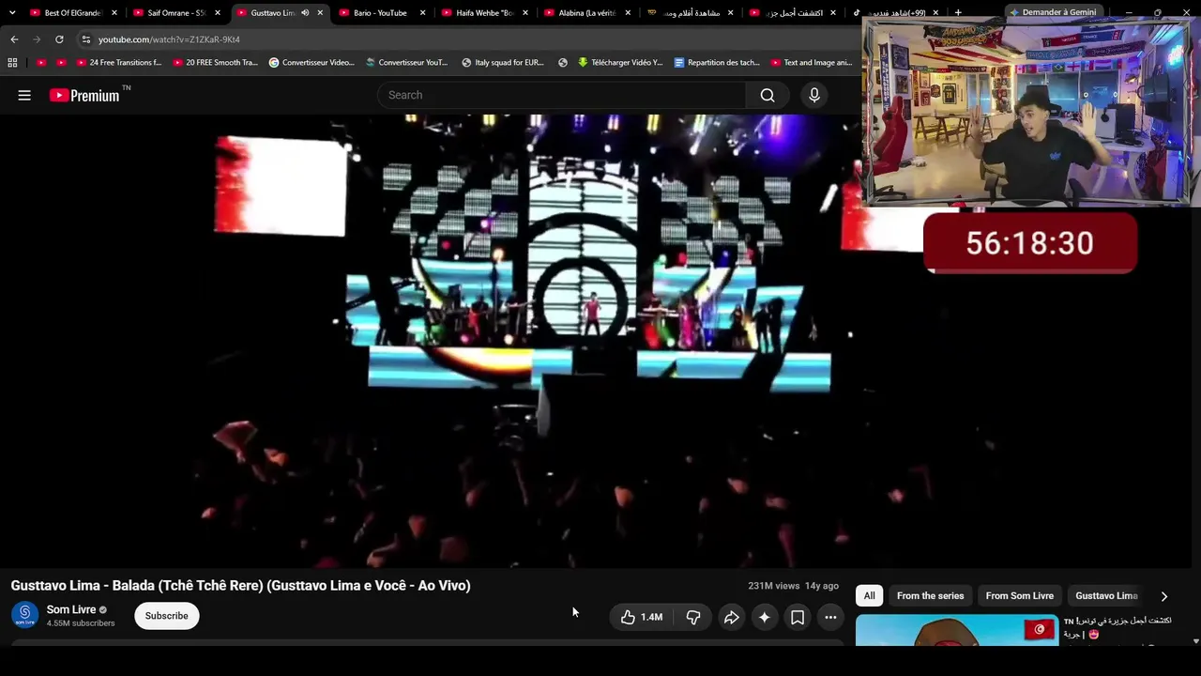Filter by From the series chip
Screen dimensions: 1201x676
[x=930, y=596]
